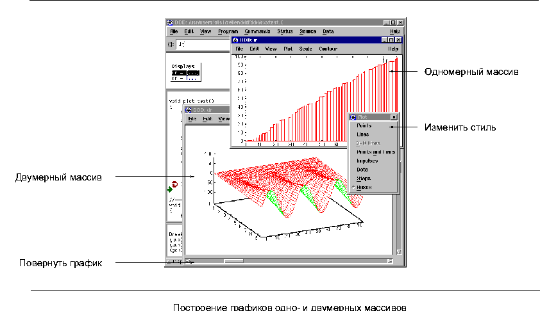Viewport: 540px width, 311px height.
Task: Open Plot menu in ir plot window
Action: point(288,49)
